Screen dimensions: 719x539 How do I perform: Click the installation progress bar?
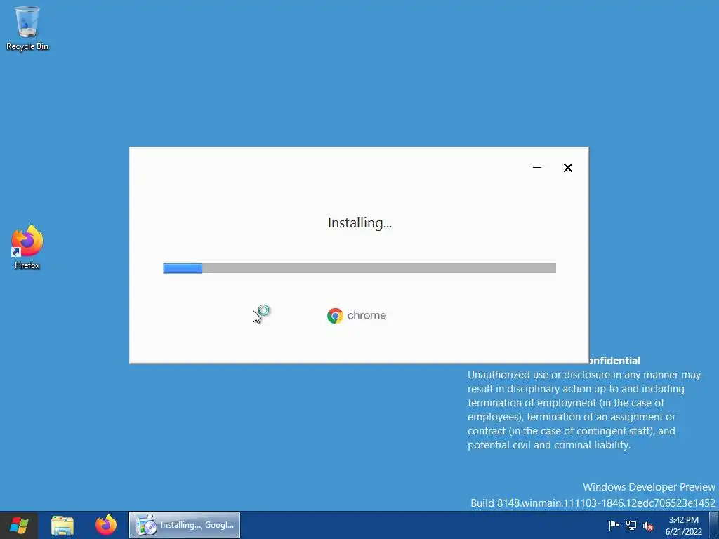[x=359, y=268]
